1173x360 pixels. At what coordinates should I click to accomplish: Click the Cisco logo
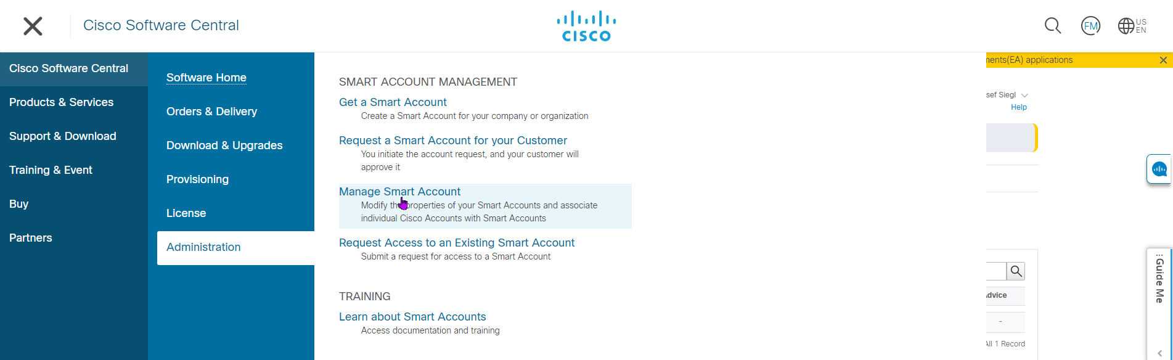586,26
